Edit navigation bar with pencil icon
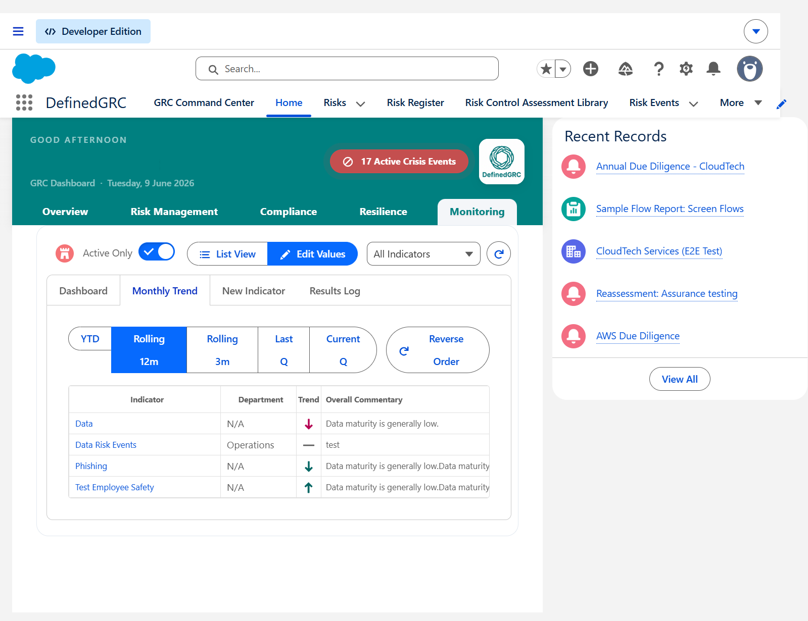The image size is (808, 621). [781, 104]
